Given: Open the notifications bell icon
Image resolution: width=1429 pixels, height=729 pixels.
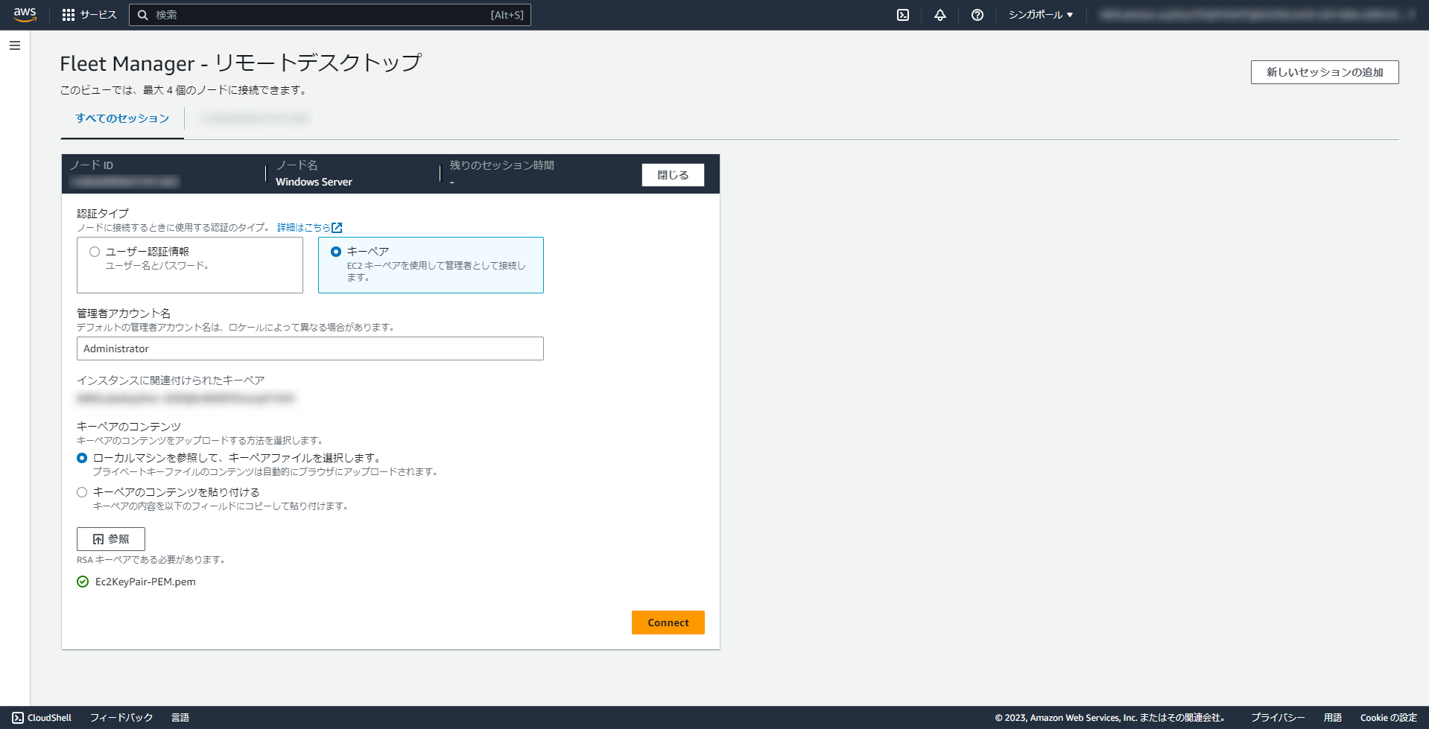Looking at the screenshot, I should [940, 14].
